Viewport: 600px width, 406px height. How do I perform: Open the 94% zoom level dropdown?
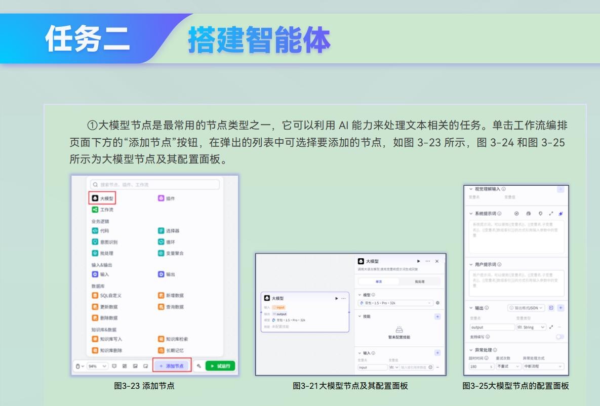98,366
